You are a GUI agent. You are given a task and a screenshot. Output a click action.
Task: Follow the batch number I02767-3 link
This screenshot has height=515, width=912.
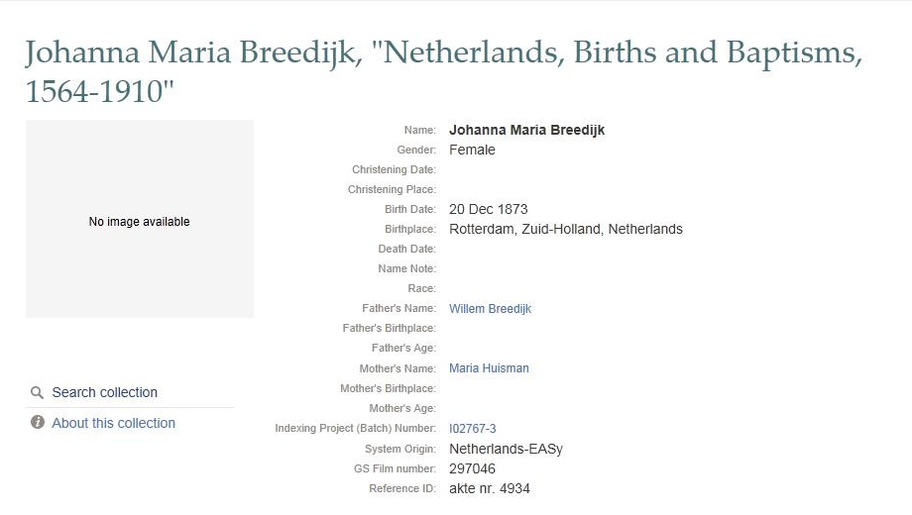pyautogui.click(x=472, y=429)
